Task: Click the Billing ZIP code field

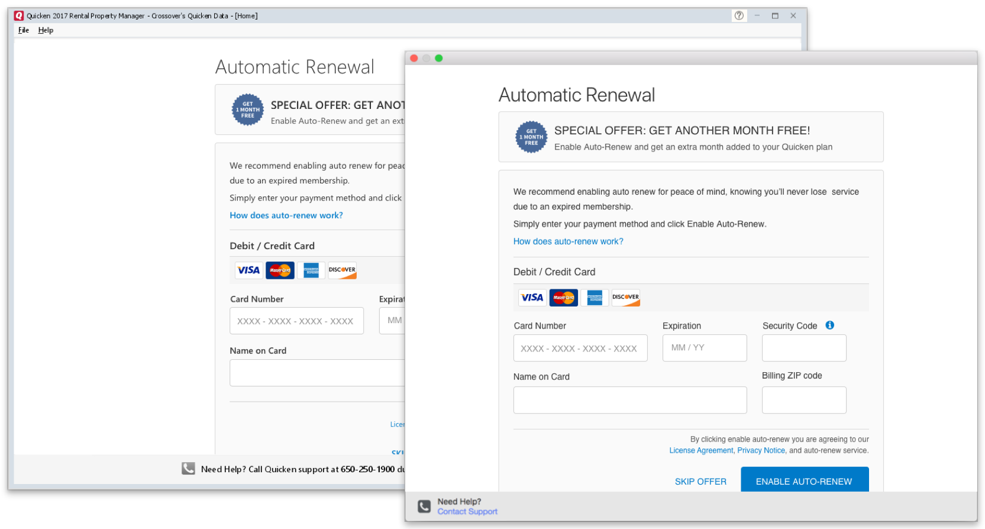Action: [804, 401]
